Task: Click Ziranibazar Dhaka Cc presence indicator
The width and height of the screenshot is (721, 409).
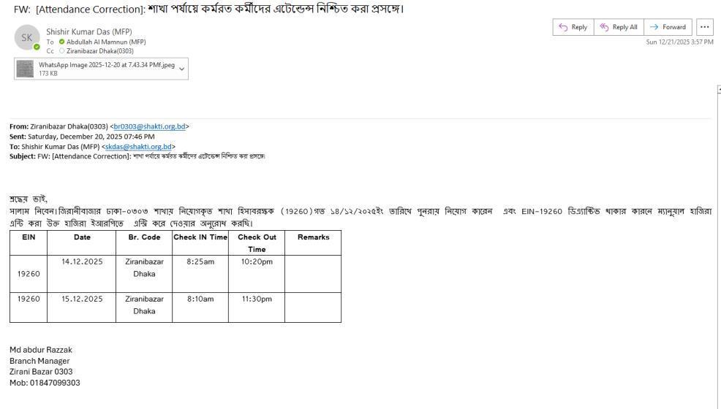Action: 62,51
